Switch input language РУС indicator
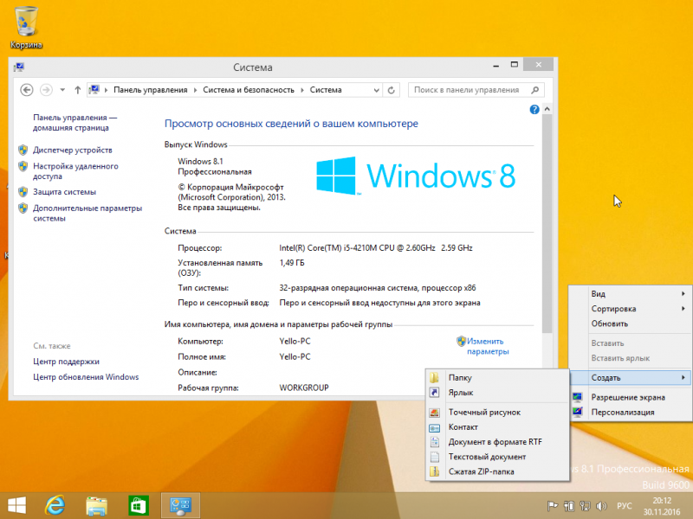This screenshot has width=693, height=519. point(624,506)
